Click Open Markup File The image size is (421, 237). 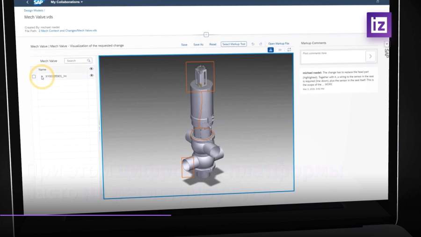(278, 44)
